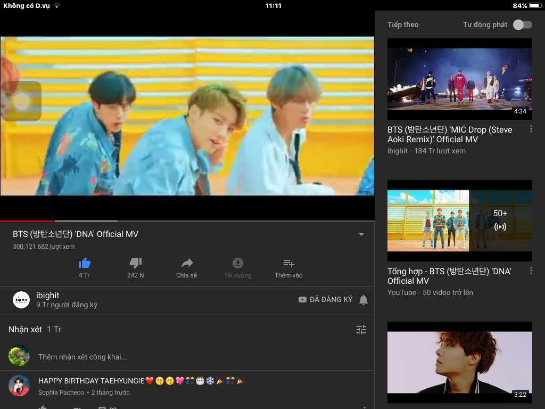Tap the notification bell icon
The image size is (545, 409).
point(364,300)
